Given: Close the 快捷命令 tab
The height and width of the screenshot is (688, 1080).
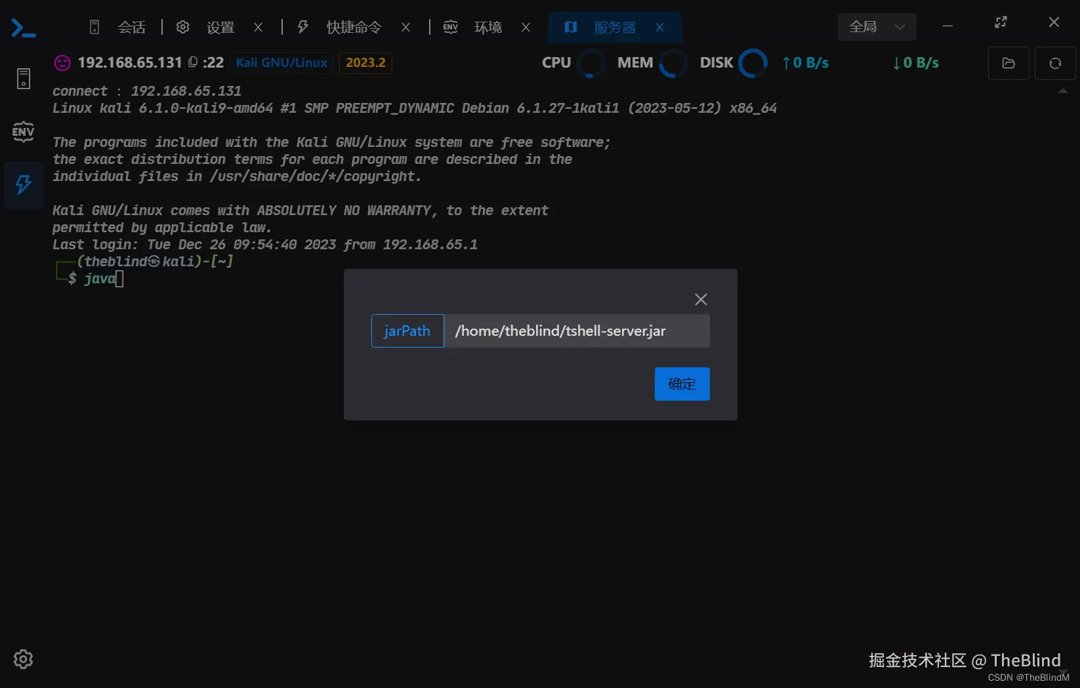Looking at the screenshot, I should [x=406, y=27].
